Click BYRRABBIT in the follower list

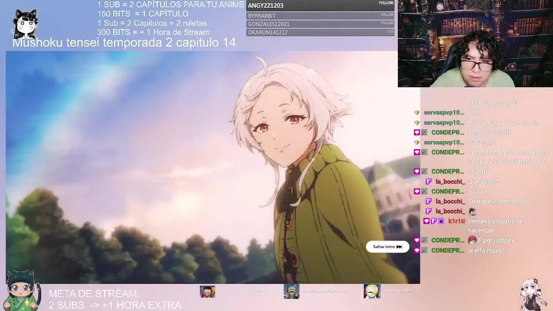point(320,16)
